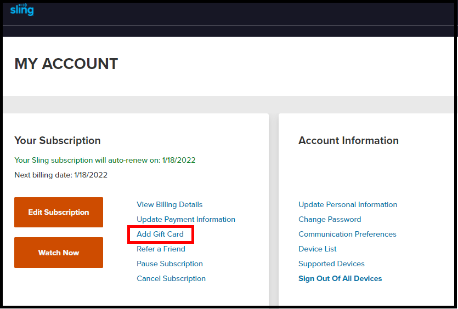This screenshot has width=458, height=309.
Task: Choose Pause Subscription link
Action: [x=169, y=264]
